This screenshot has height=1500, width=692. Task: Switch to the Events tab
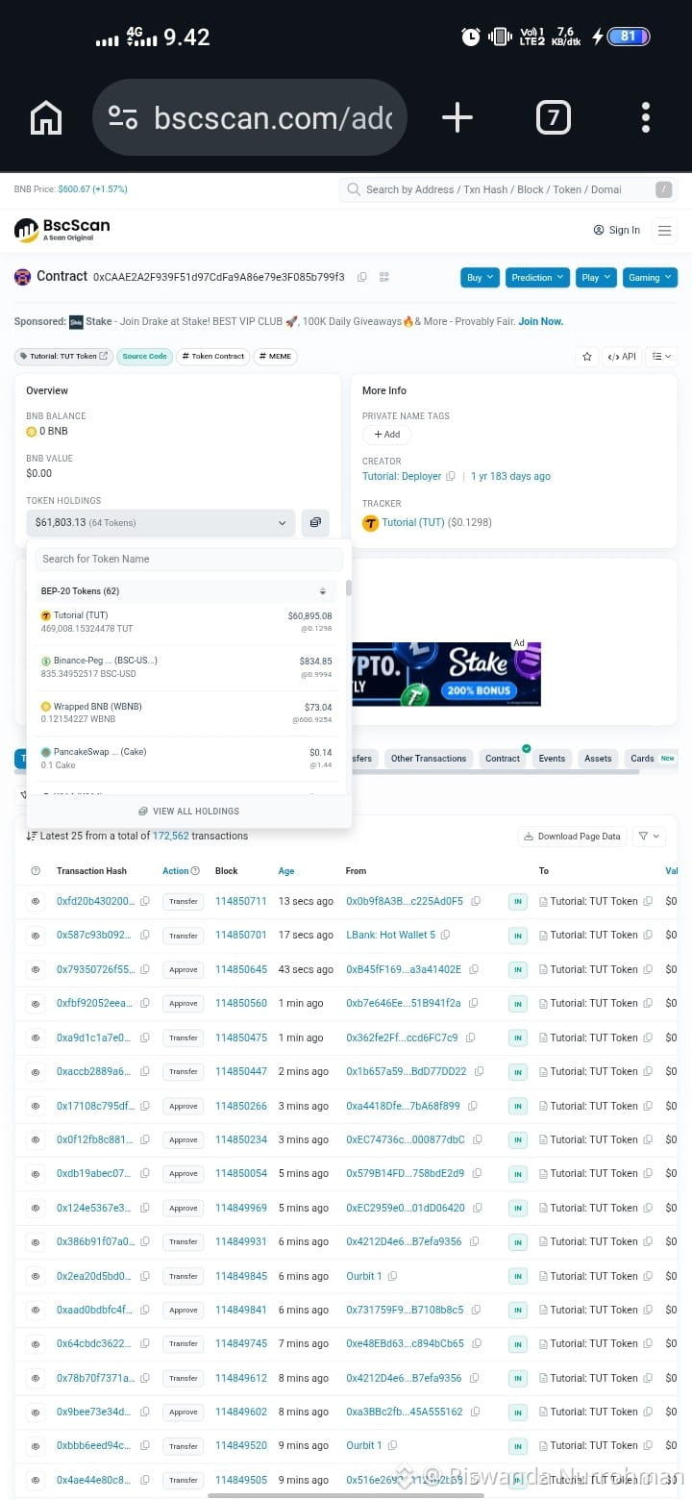pos(552,759)
